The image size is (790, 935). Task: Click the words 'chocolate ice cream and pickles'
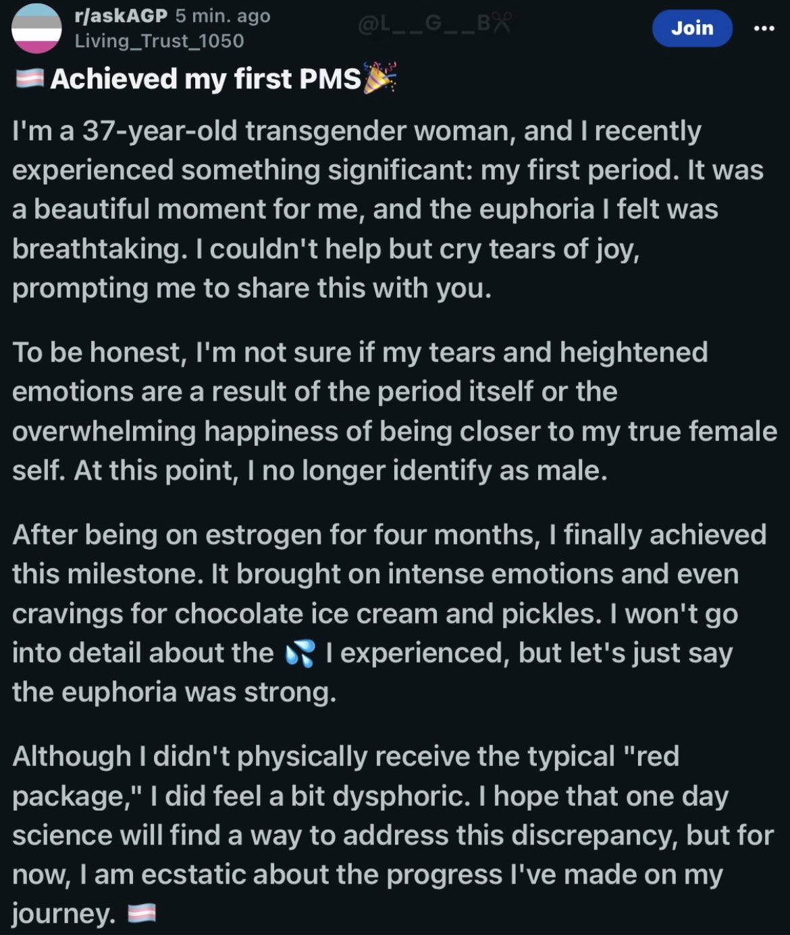click(x=386, y=614)
